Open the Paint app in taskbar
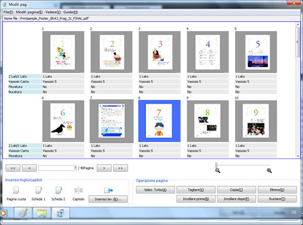This screenshot has width=303, height=225. pyautogui.click(x=23, y=213)
